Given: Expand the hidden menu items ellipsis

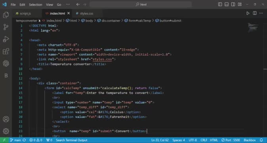Looking at the screenshot, I should 68,4.
